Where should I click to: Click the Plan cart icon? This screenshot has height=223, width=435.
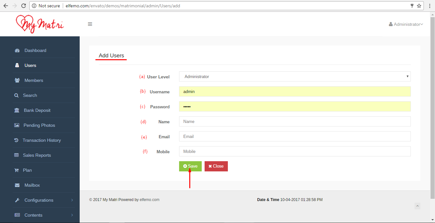click(x=17, y=170)
